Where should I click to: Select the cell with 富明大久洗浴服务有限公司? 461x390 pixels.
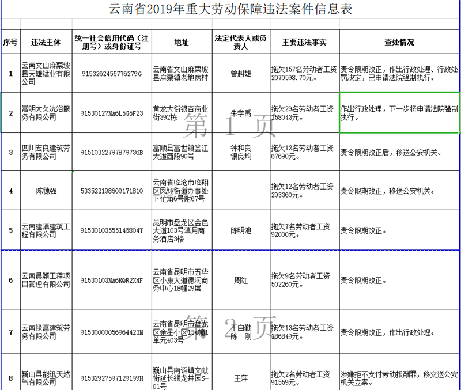pos(46,112)
